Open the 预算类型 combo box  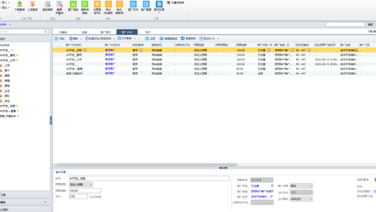81,184
